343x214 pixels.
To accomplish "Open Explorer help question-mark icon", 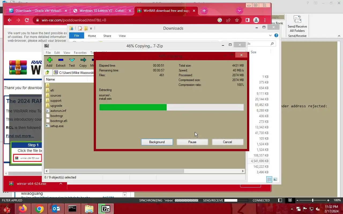I will coord(276,35).
